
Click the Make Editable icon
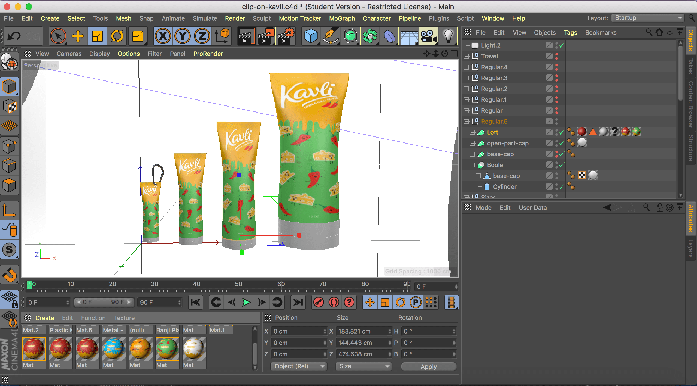point(10,62)
